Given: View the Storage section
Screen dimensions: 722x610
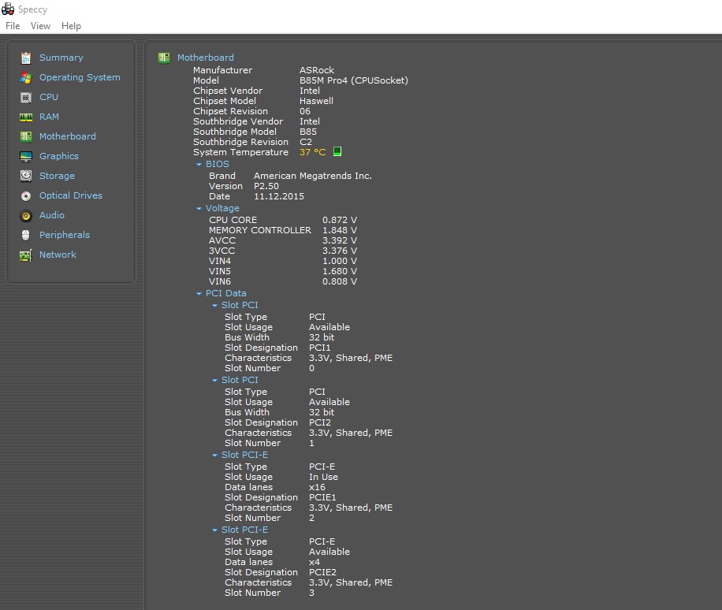Looking at the screenshot, I should [x=57, y=176].
